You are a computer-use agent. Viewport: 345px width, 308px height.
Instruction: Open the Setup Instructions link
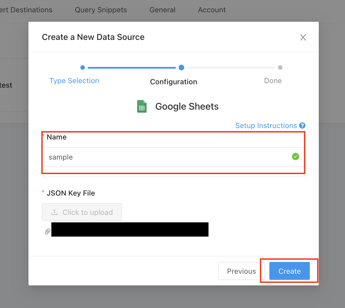(266, 126)
